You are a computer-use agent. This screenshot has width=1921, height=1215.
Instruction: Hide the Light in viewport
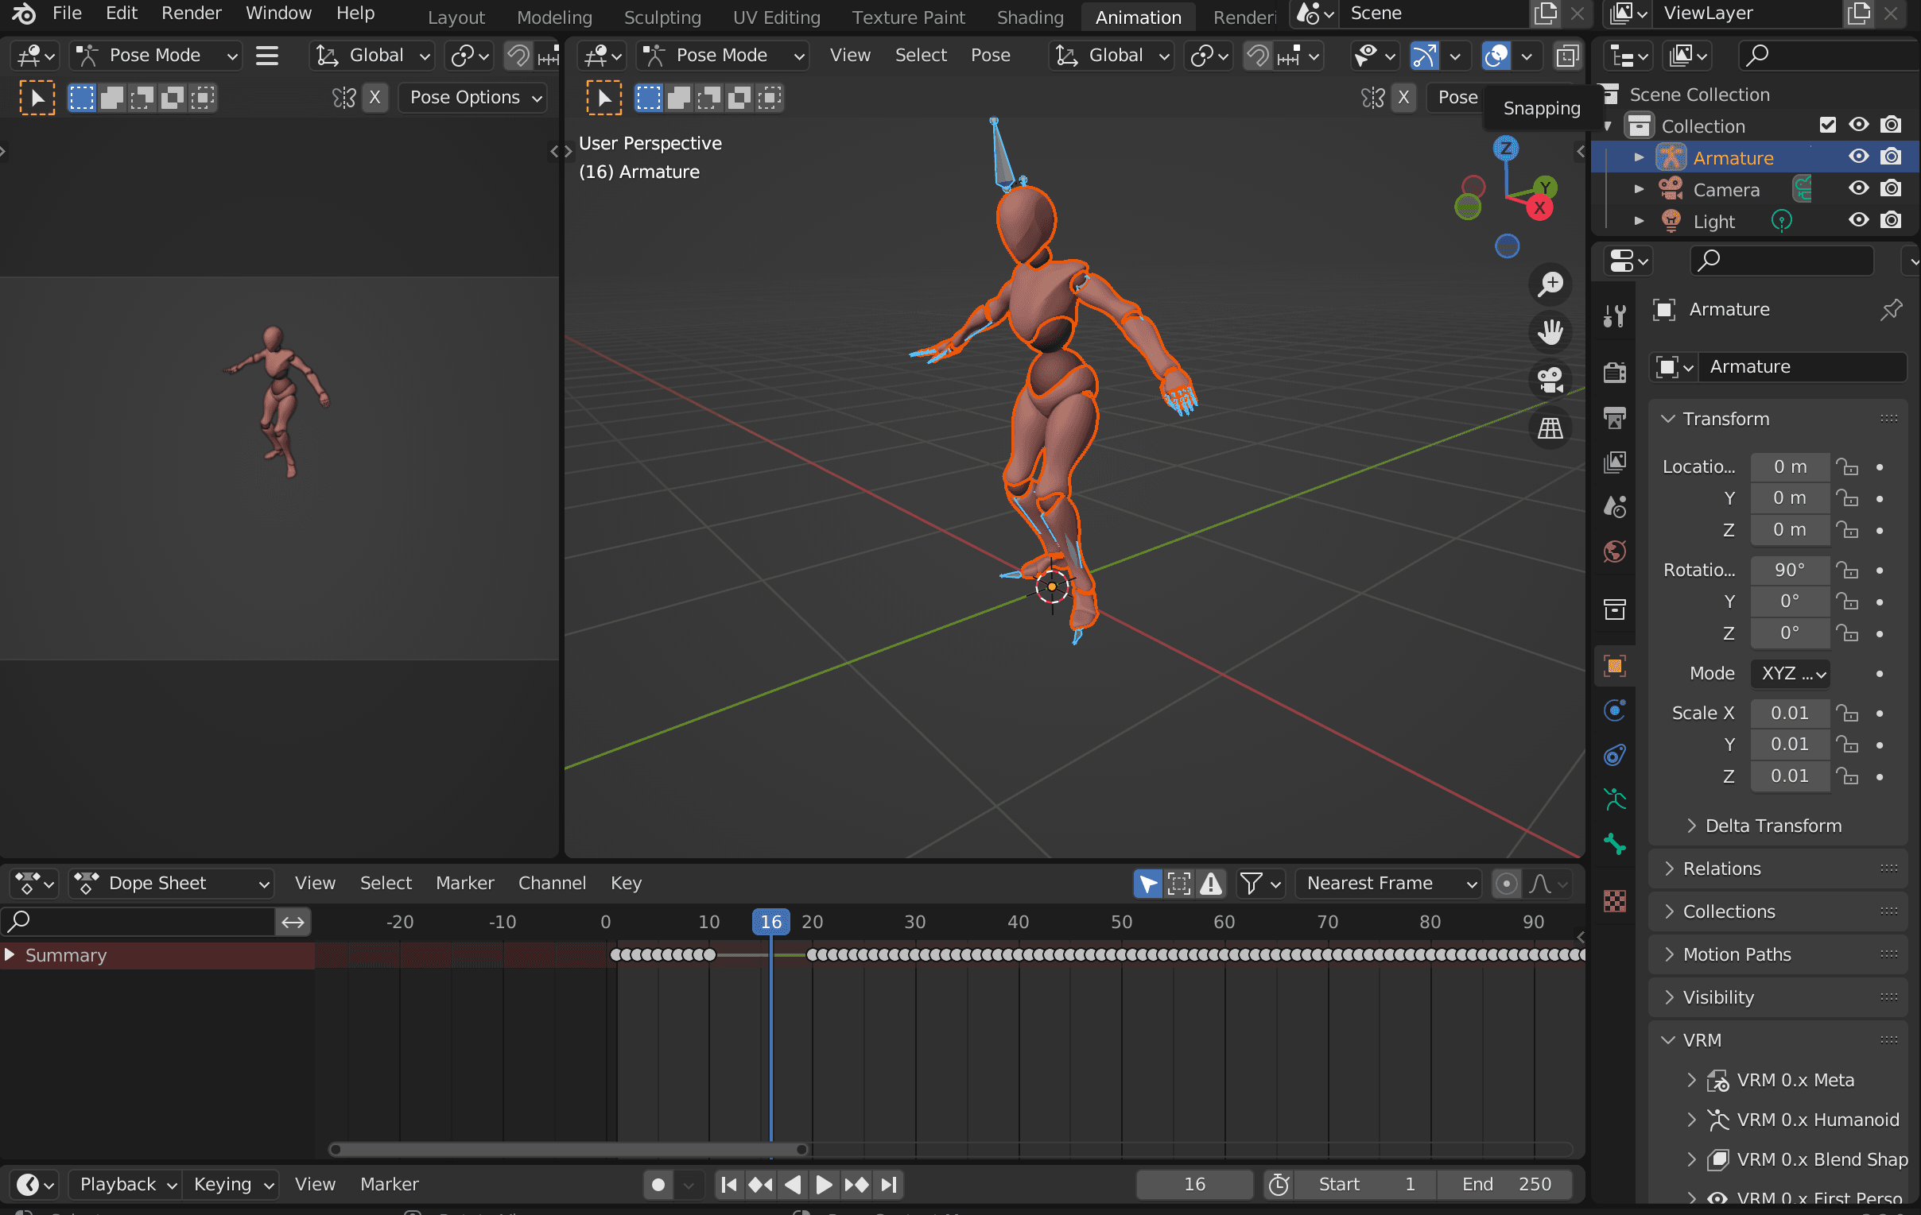tap(1858, 221)
